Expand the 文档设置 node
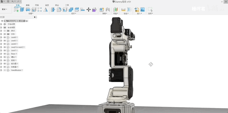The image size is (228, 113). point(1,24)
